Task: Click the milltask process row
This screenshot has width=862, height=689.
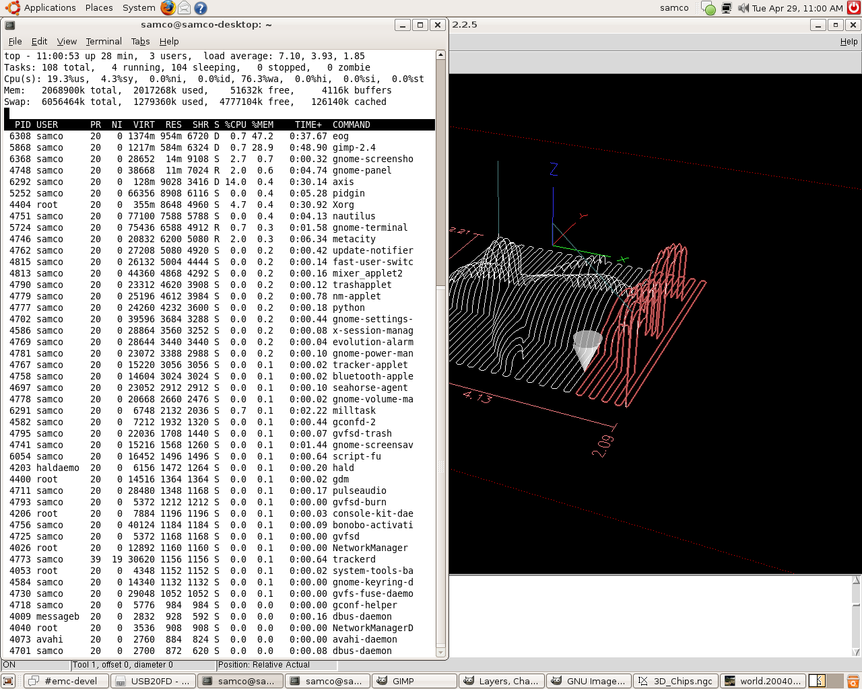Action: click(x=220, y=410)
